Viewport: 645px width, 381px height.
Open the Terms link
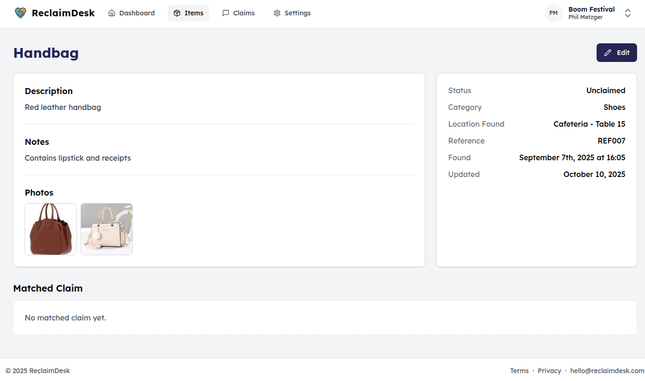(x=519, y=370)
